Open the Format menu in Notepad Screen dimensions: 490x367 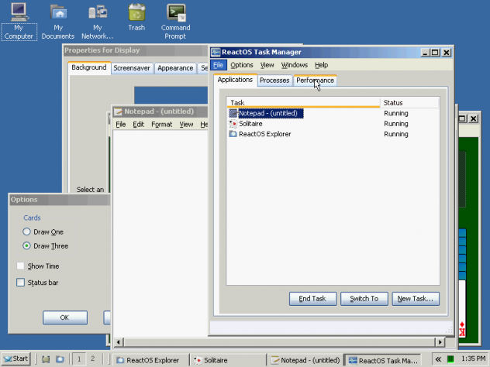(x=161, y=125)
